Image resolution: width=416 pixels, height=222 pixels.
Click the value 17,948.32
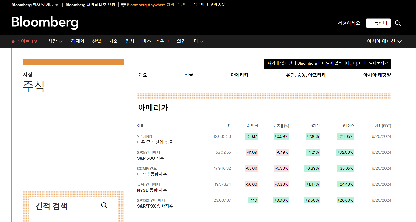point(222,168)
